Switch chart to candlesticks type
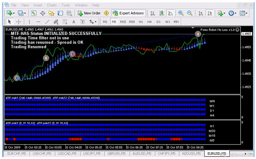The width and height of the screenshot is (256, 159). (x=161, y=13)
